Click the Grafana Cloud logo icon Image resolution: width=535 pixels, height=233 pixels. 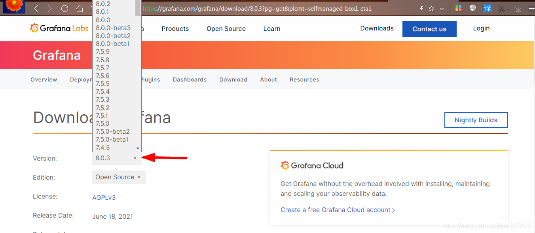(x=285, y=165)
